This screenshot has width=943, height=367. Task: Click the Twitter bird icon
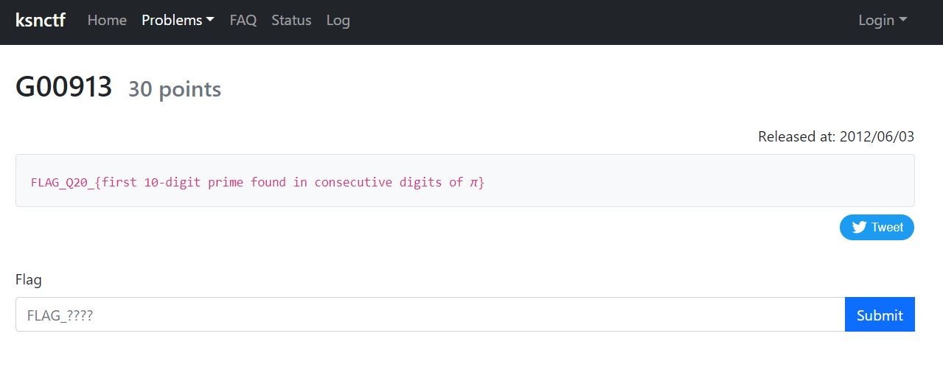point(859,227)
